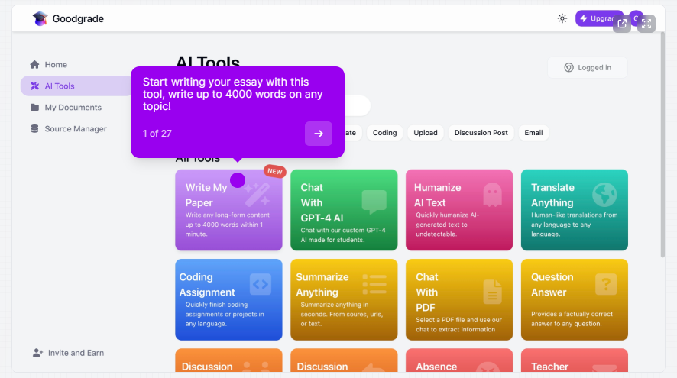677x378 pixels.
Task: Select AI Tools in the sidebar
Action: pos(59,86)
